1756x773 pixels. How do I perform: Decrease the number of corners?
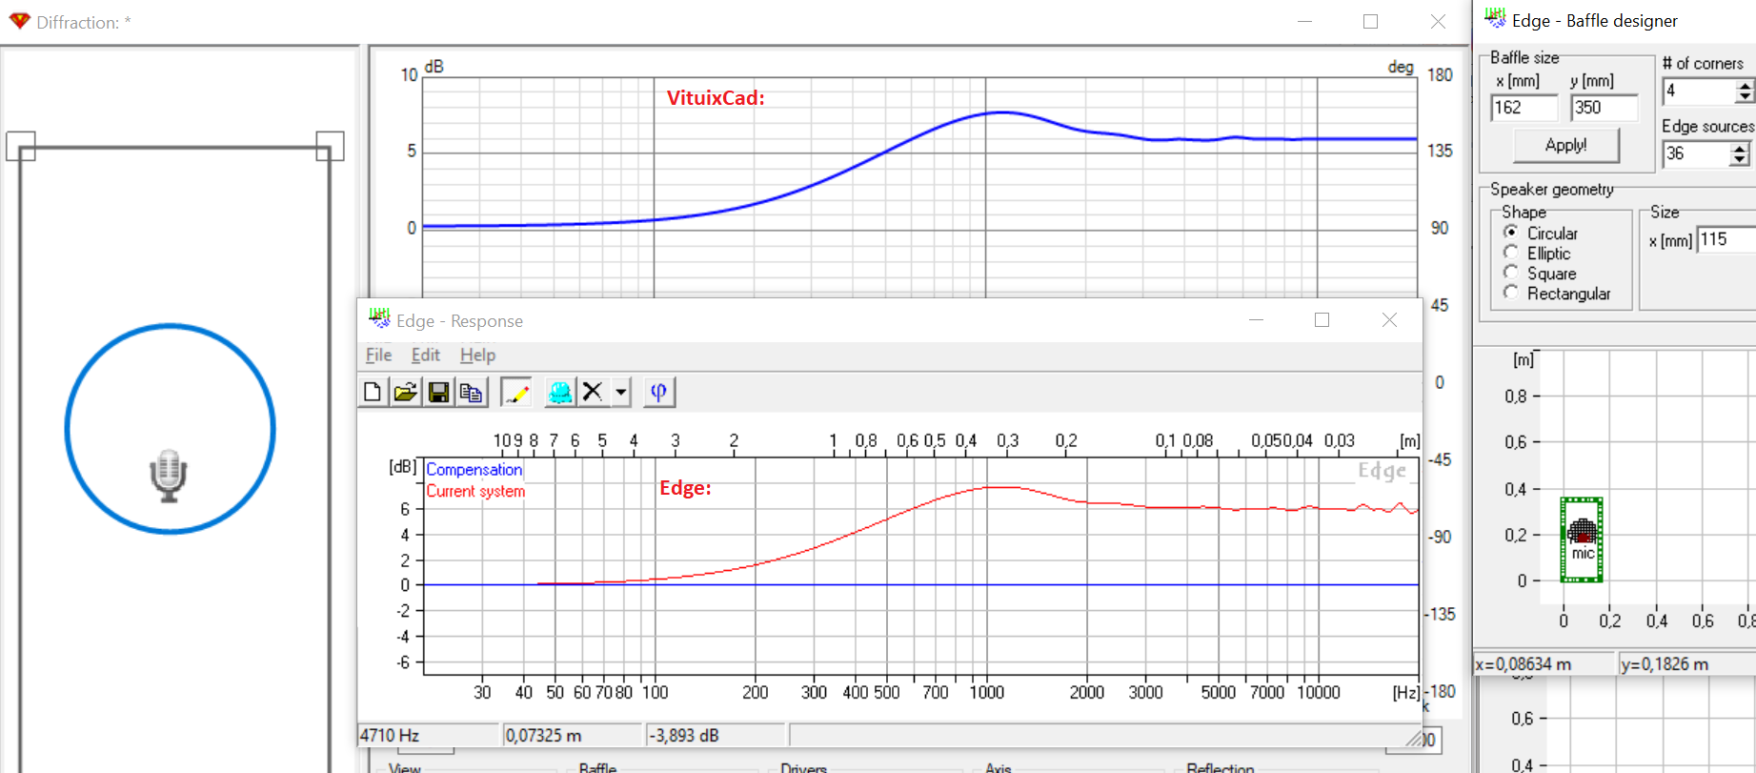tap(1745, 97)
